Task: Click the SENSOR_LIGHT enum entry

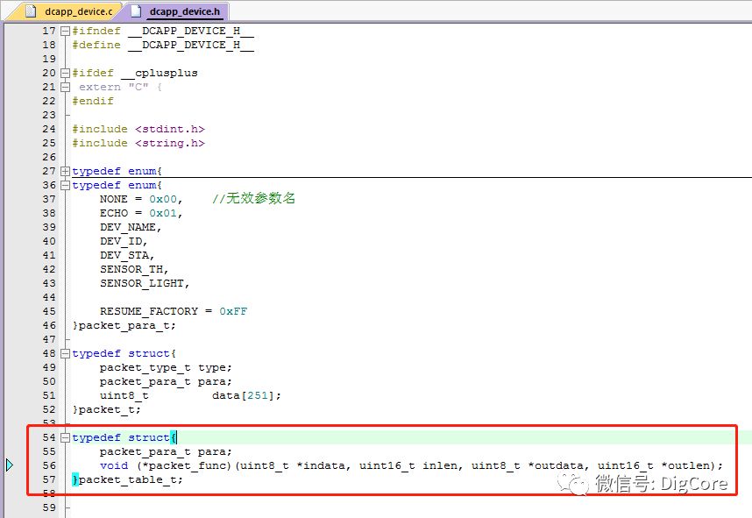Action: [145, 283]
